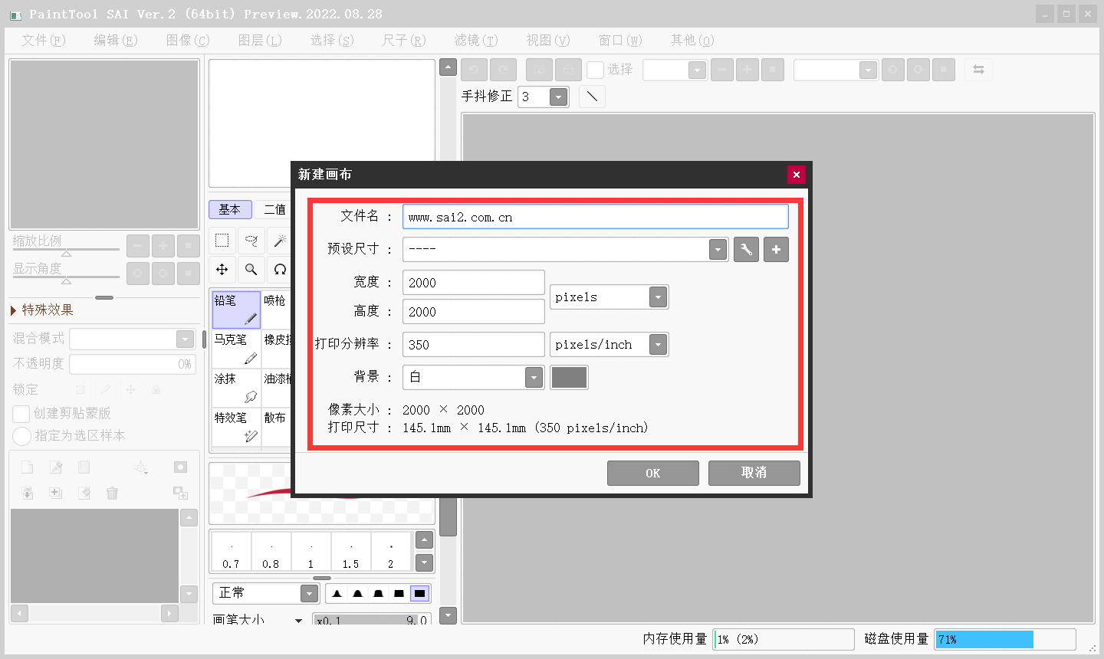Enable 创建剪贴蒙版 clipping mask checkbox
Image resolution: width=1104 pixels, height=659 pixels.
coord(21,414)
